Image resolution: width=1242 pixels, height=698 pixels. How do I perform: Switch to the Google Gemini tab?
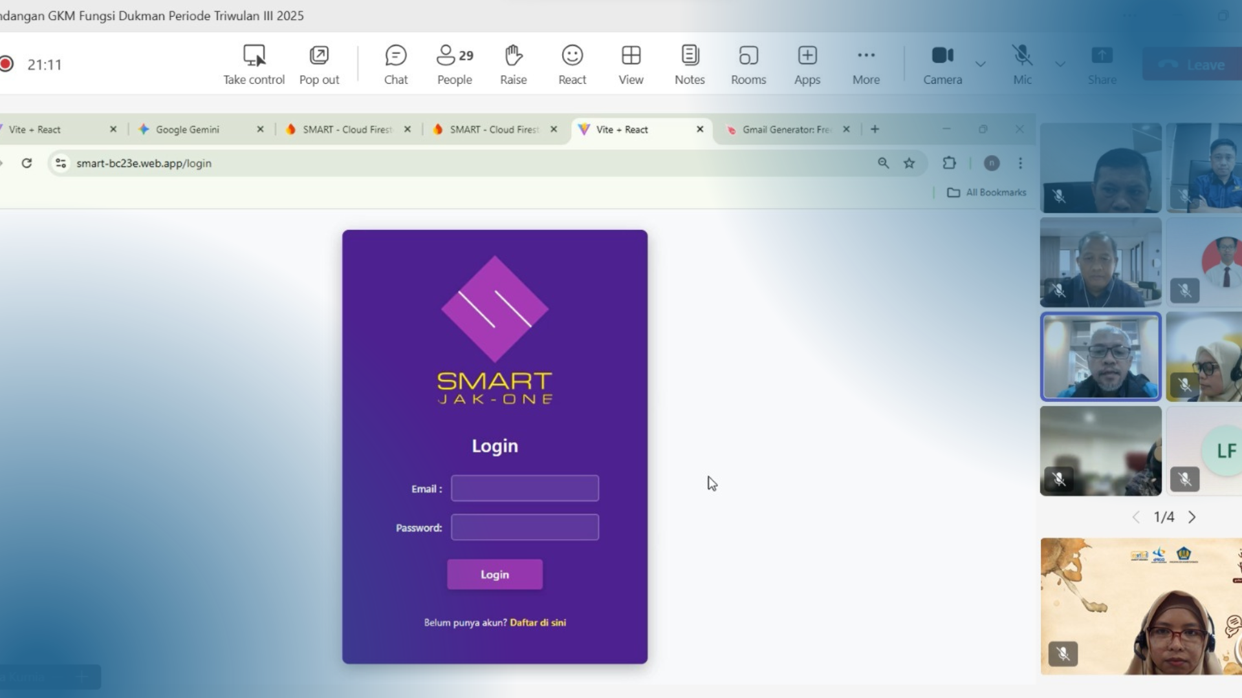(188, 129)
